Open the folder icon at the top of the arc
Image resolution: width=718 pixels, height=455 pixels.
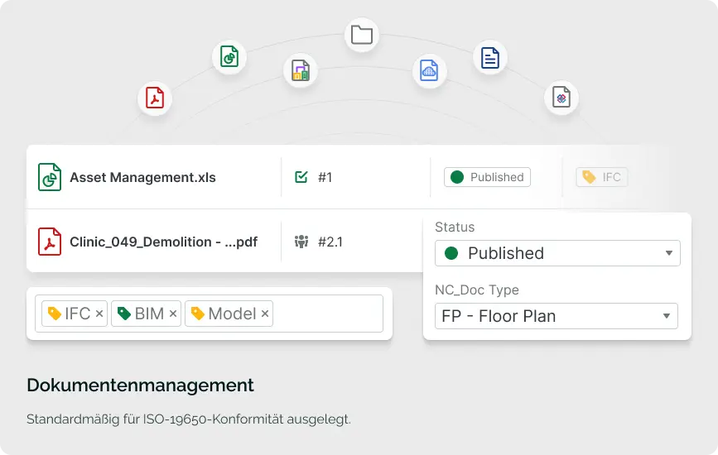362,35
